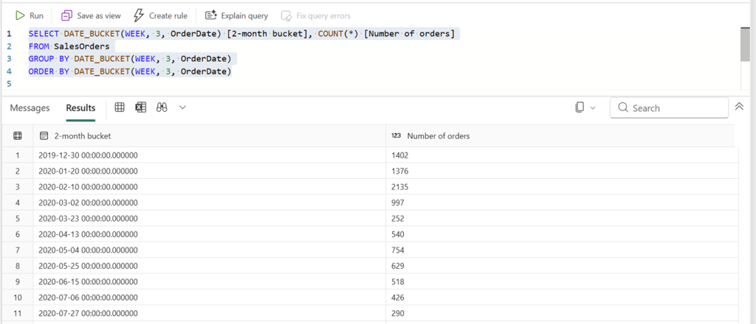
Task: Click the binoculars find icon
Action: (162, 108)
